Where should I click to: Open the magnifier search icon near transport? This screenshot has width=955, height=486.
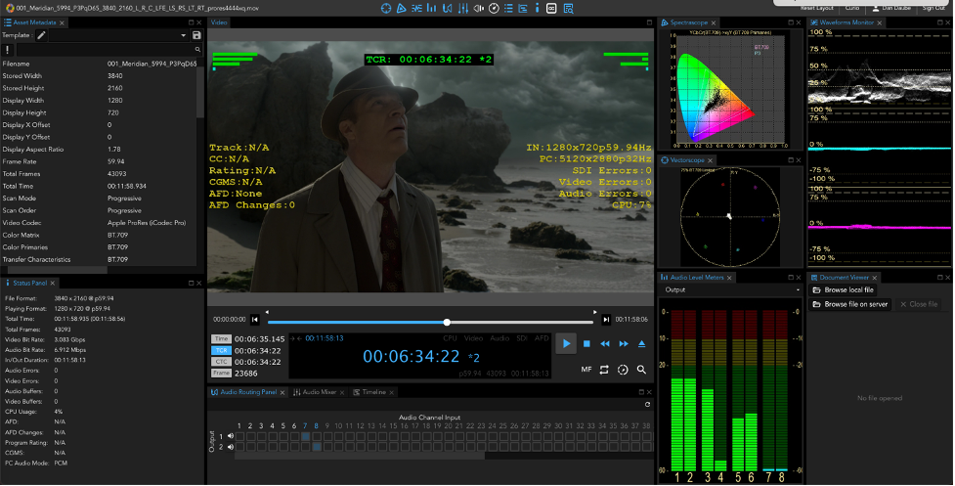pos(641,370)
